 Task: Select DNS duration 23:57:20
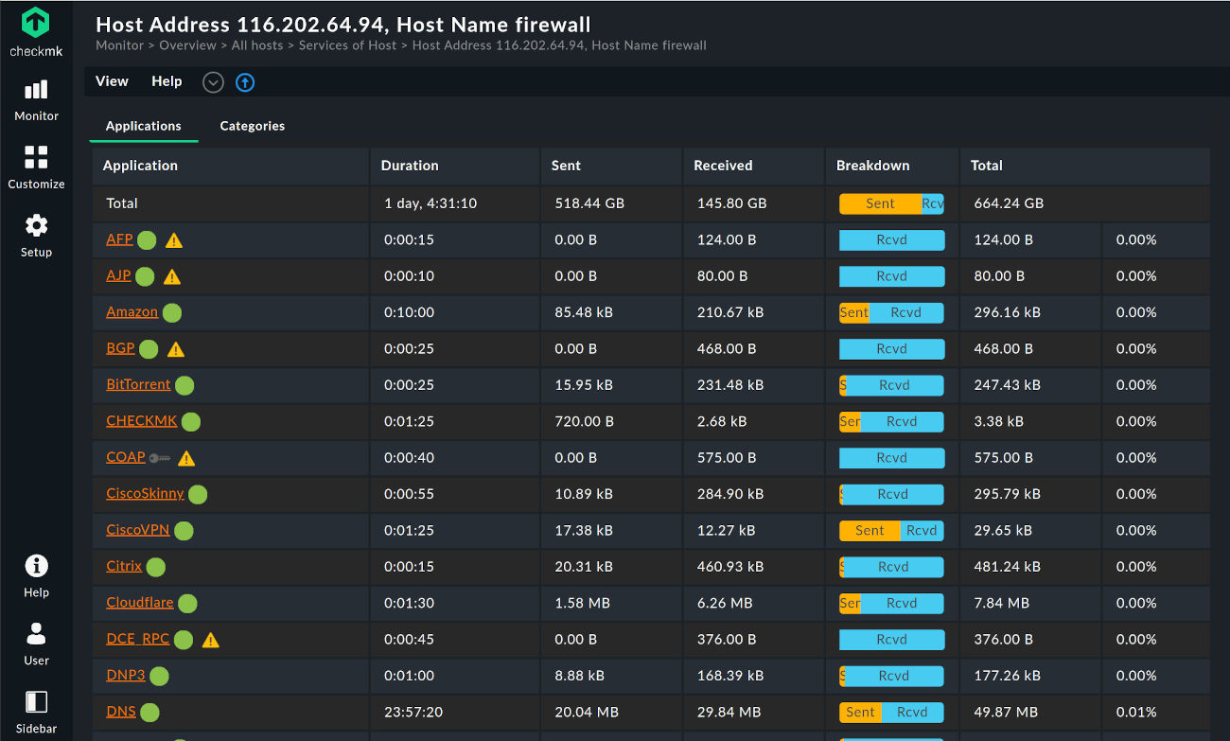click(x=413, y=712)
